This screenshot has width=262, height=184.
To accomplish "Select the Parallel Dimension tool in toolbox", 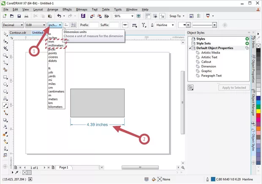I will pyautogui.click(x=5, y=106).
